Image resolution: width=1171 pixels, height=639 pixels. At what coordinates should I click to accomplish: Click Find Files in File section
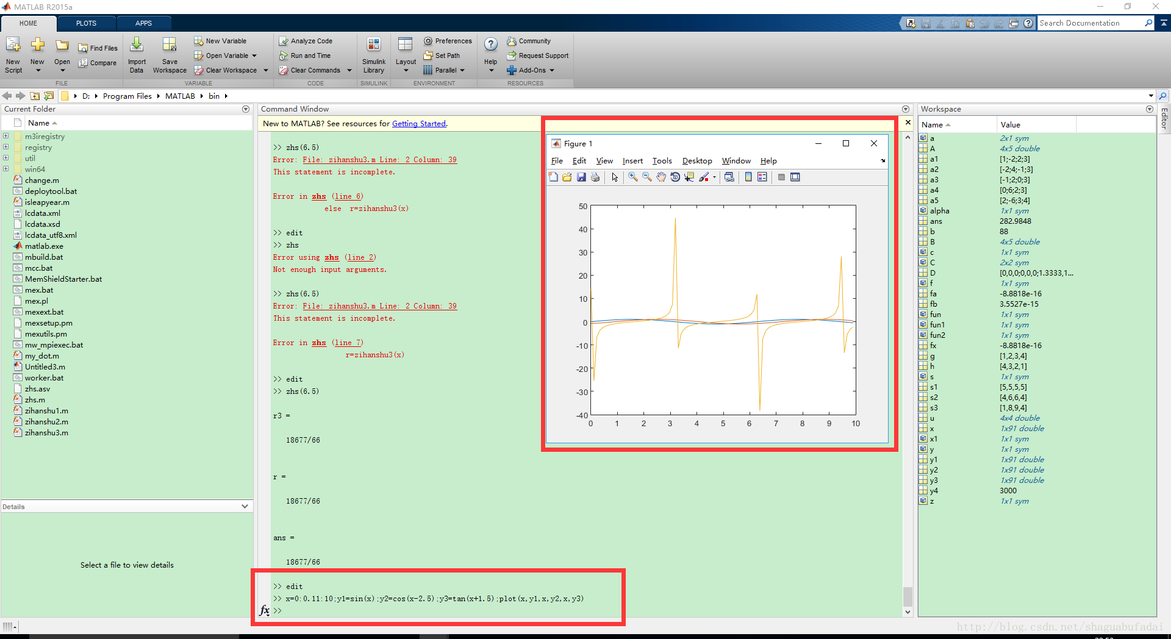tap(98, 48)
